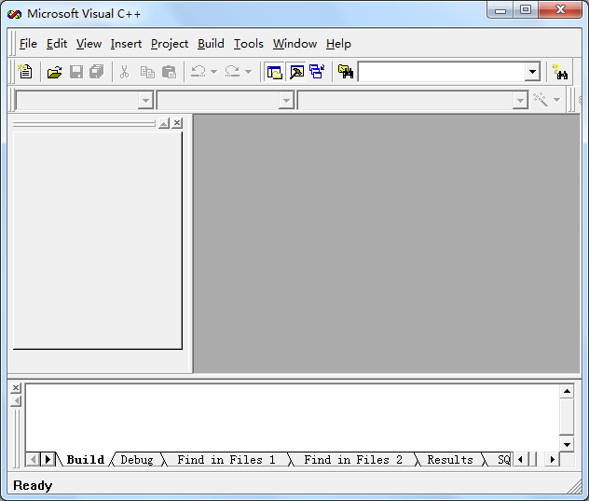
Task: Click the Redo arrow icon
Action: pos(232,72)
